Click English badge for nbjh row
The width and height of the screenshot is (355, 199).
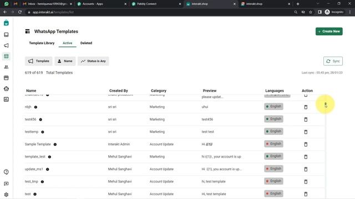click(273, 106)
